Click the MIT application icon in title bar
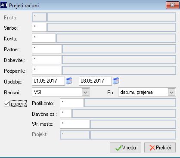The image size is (180, 158). click(3, 5)
